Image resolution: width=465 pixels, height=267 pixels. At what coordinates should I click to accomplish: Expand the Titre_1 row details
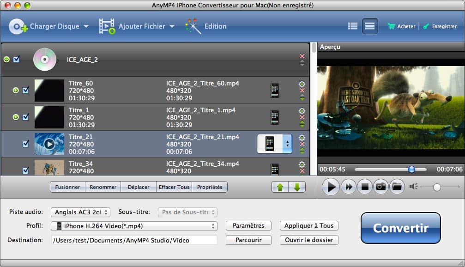click(16, 117)
